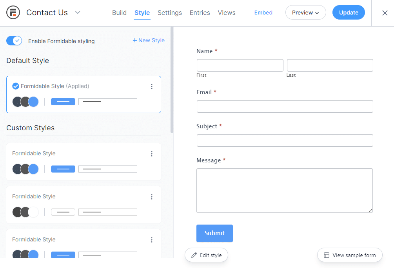Expand the Contact Us form title dropdown
The image size is (394, 268).
[78, 13]
